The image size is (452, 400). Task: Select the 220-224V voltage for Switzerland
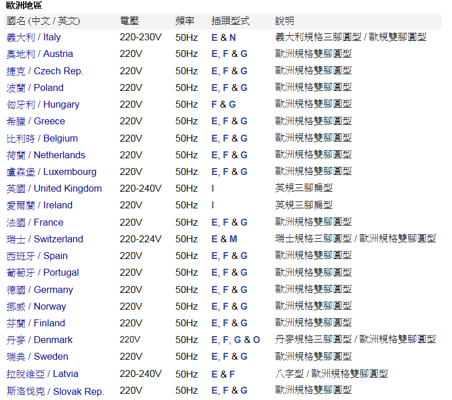click(140, 239)
